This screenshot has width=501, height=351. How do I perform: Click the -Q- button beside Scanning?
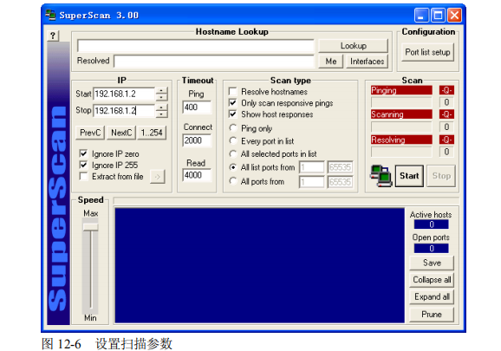(446, 114)
